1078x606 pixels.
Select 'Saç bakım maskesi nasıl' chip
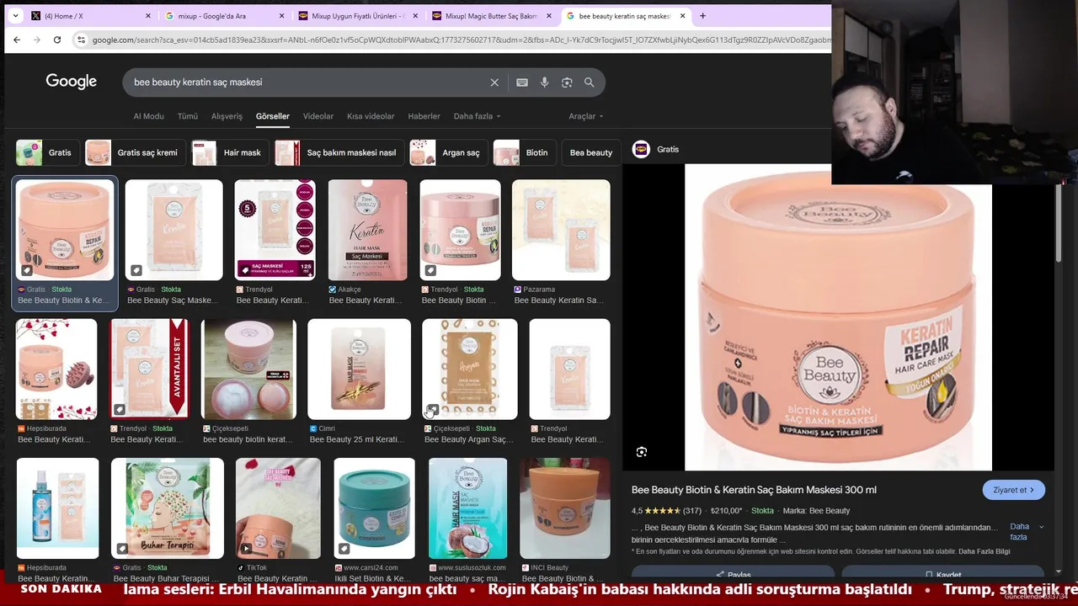click(338, 152)
